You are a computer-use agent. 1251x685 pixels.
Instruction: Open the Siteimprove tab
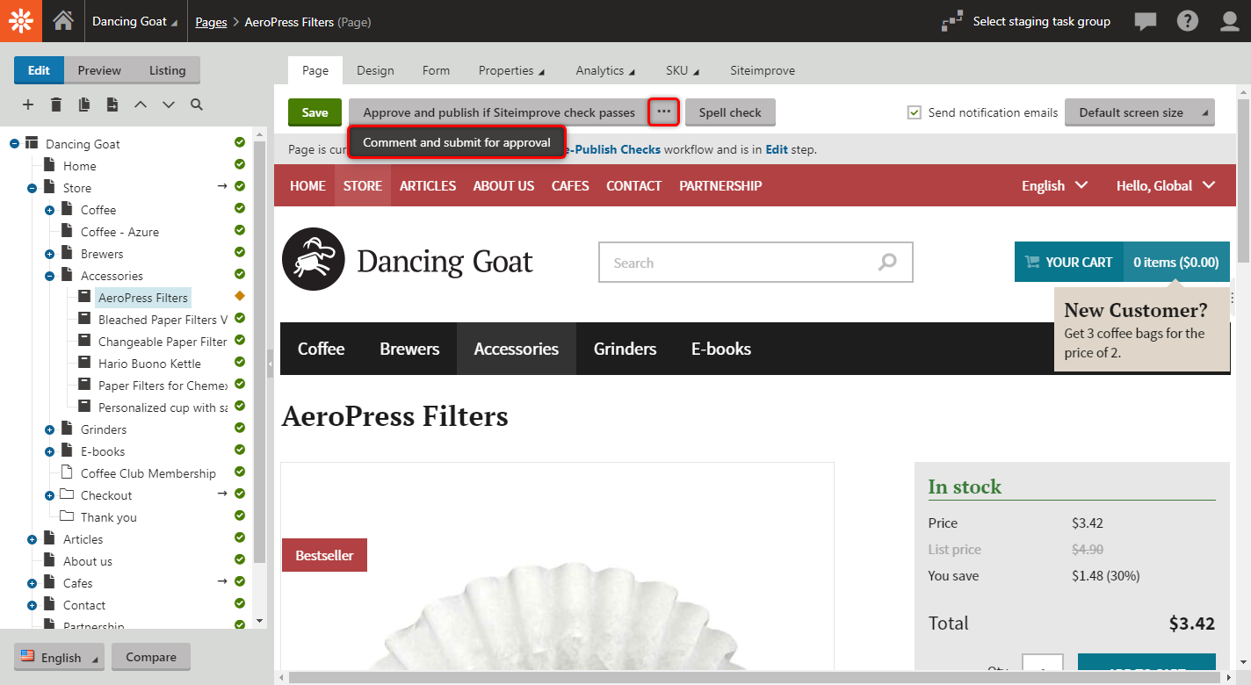pyautogui.click(x=763, y=70)
